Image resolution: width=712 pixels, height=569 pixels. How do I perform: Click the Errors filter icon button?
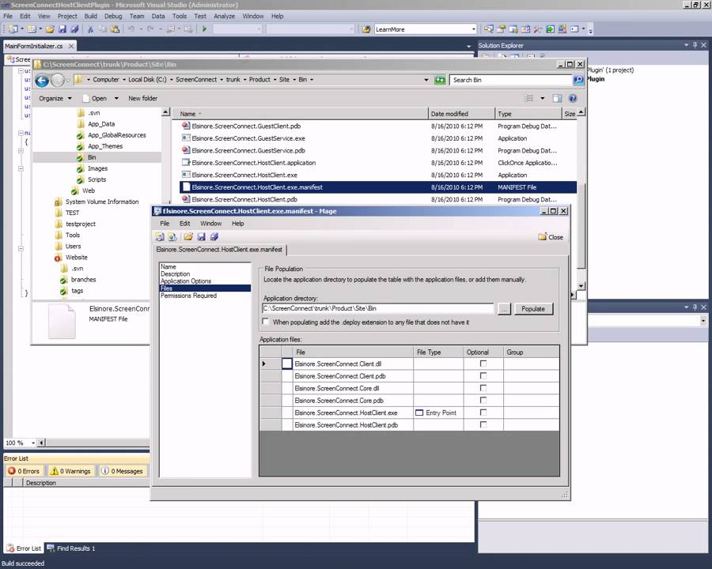pos(25,471)
